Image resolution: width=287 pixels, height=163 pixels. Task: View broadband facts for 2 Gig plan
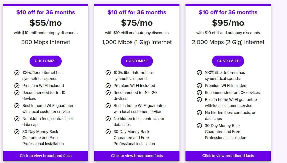tap(228, 156)
